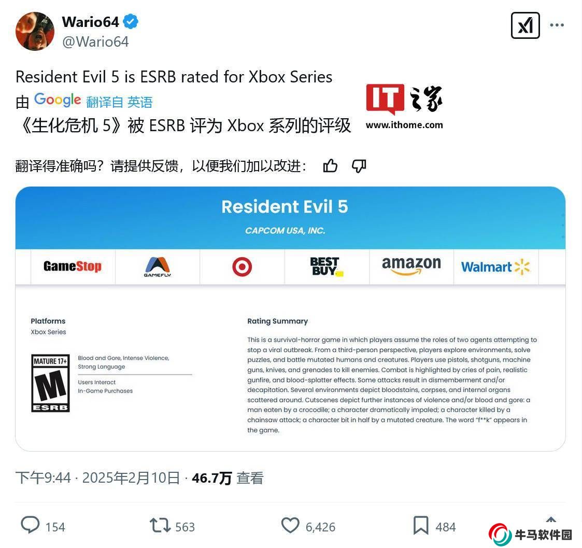Click the reply comment bubble icon
Viewport: 582px width, 548px height.
(x=30, y=525)
